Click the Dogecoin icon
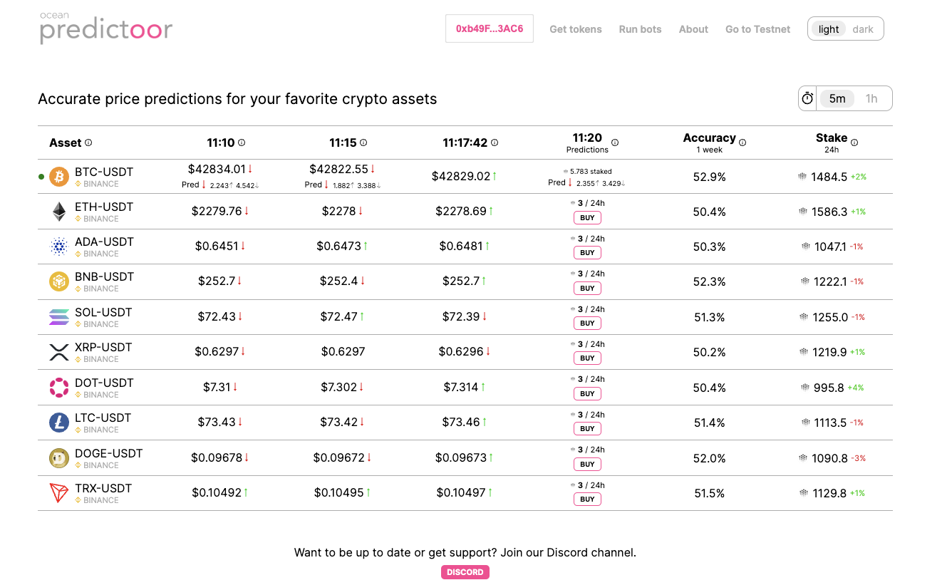 (58, 458)
